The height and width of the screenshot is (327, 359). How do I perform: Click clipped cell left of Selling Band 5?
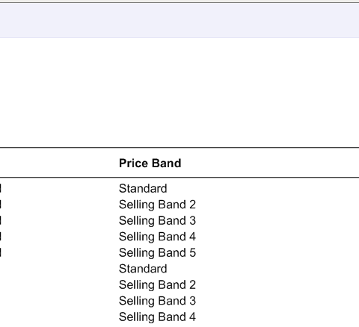[1, 252]
